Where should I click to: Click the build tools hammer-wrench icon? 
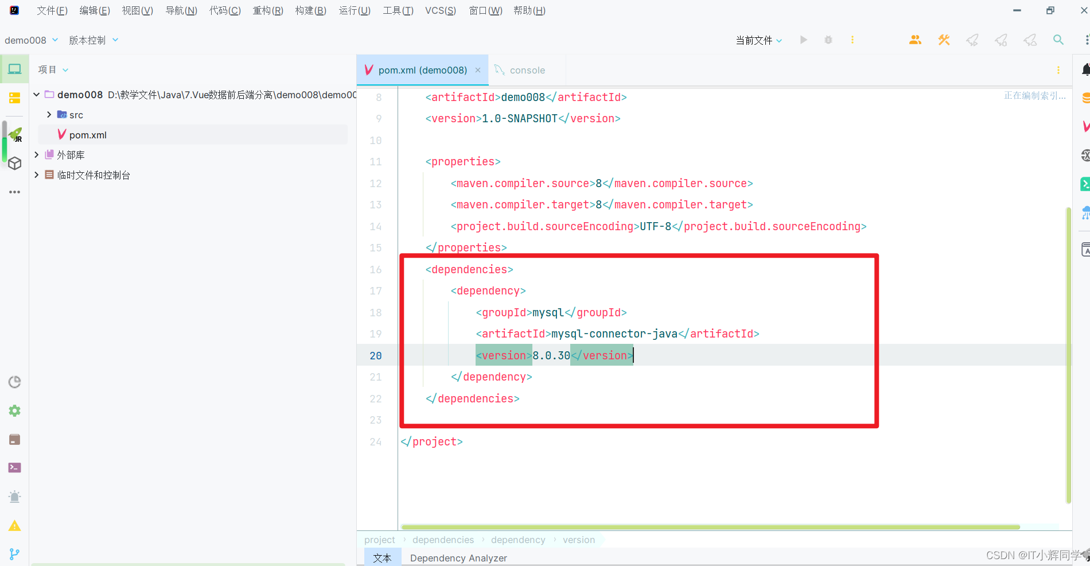[x=944, y=40]
